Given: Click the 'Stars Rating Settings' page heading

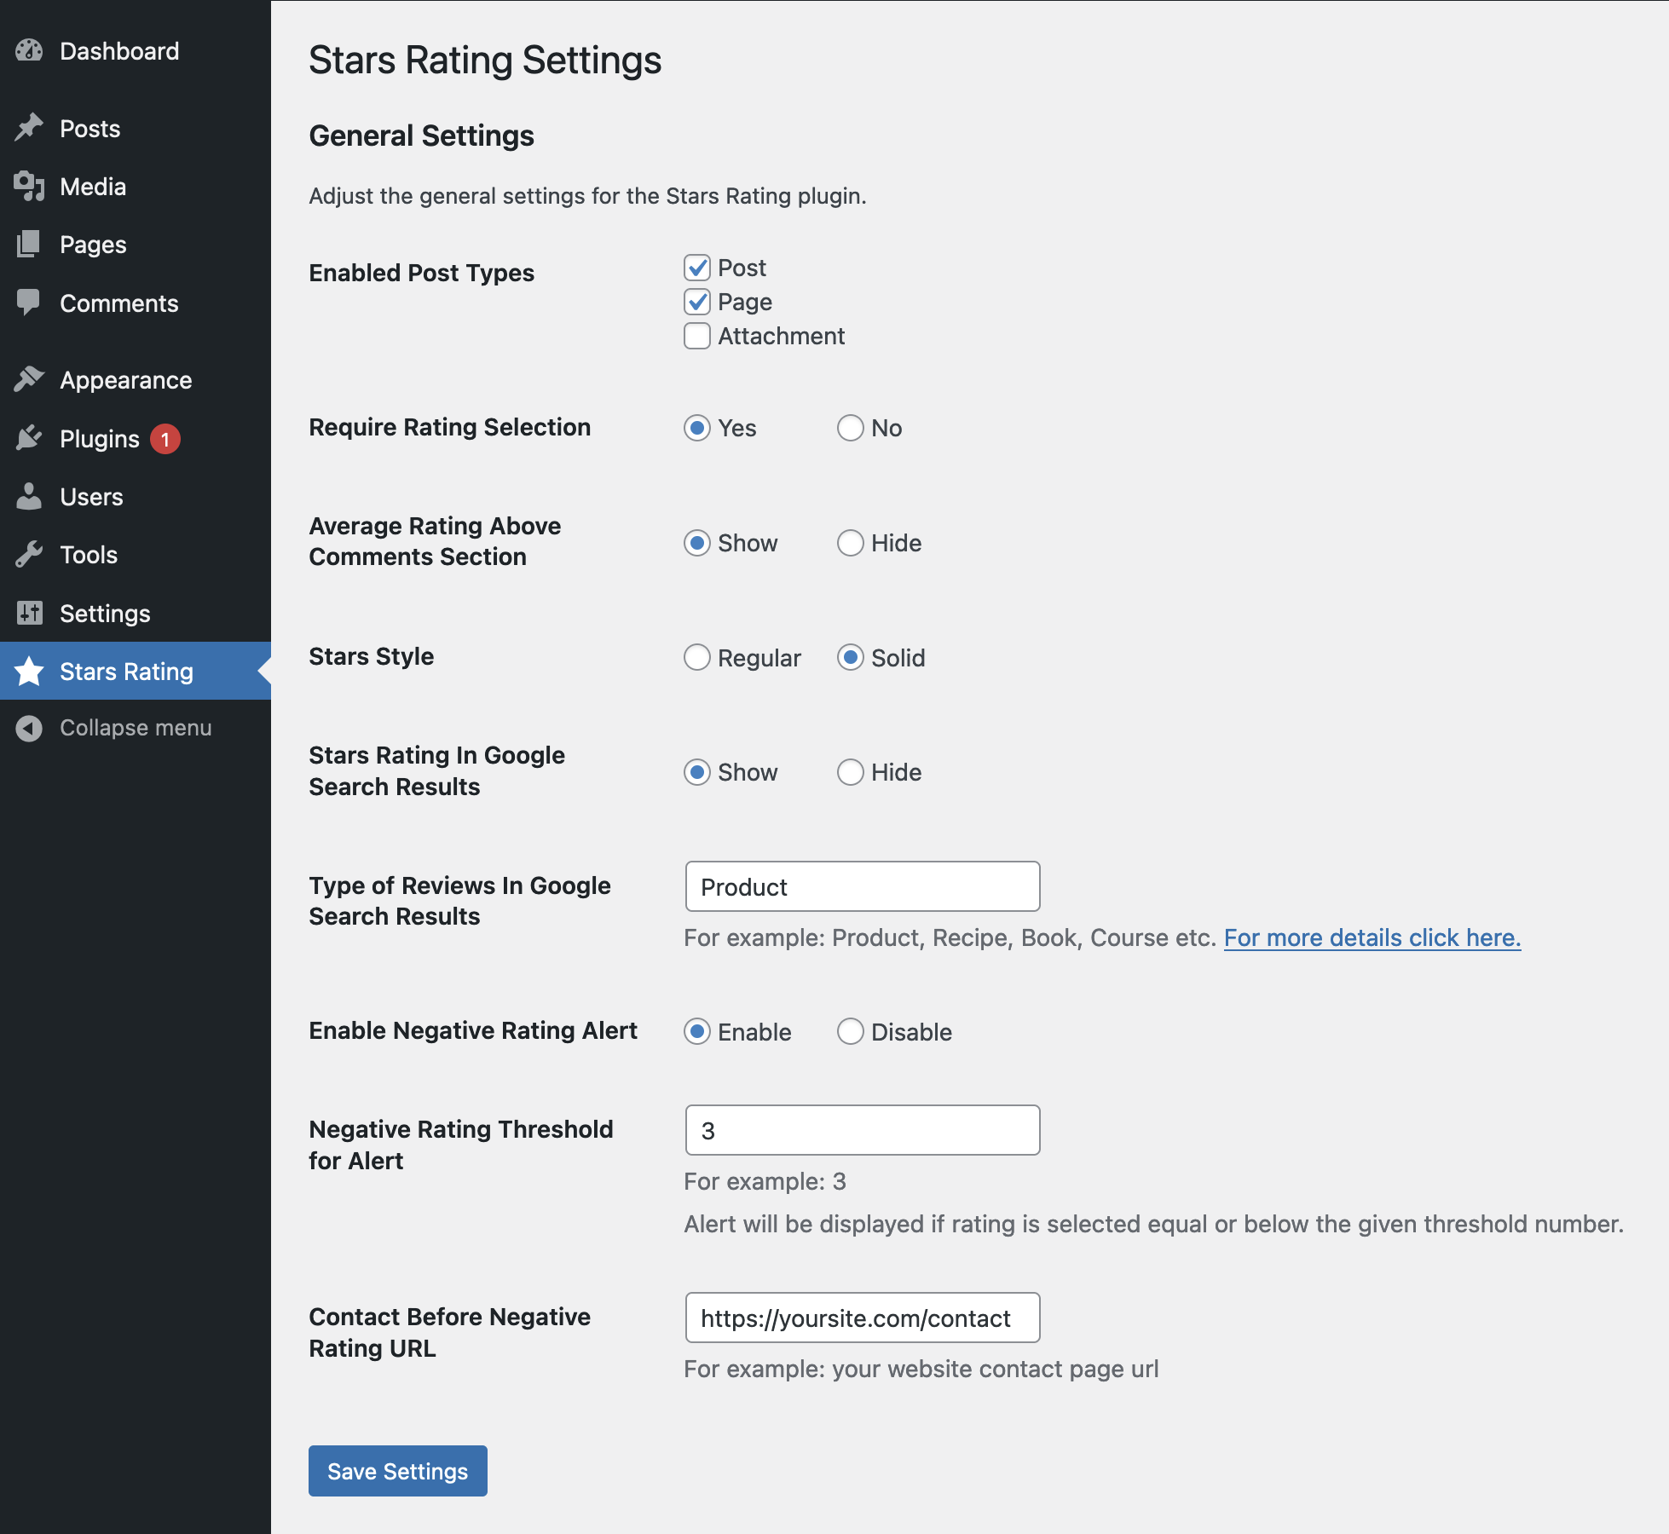Looking at the screenshot, I should (x=485, y=61).
